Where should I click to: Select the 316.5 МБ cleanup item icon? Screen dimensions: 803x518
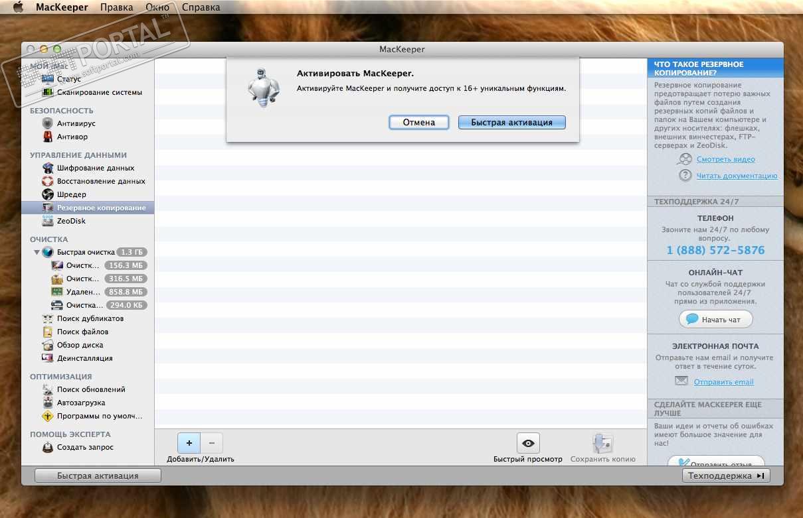coord(57,279)
